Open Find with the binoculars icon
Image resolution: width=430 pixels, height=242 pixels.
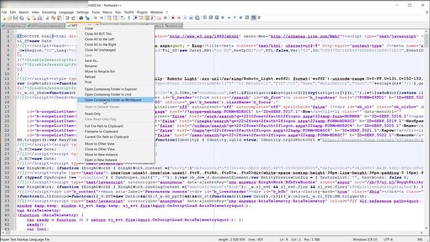point(81,18)
